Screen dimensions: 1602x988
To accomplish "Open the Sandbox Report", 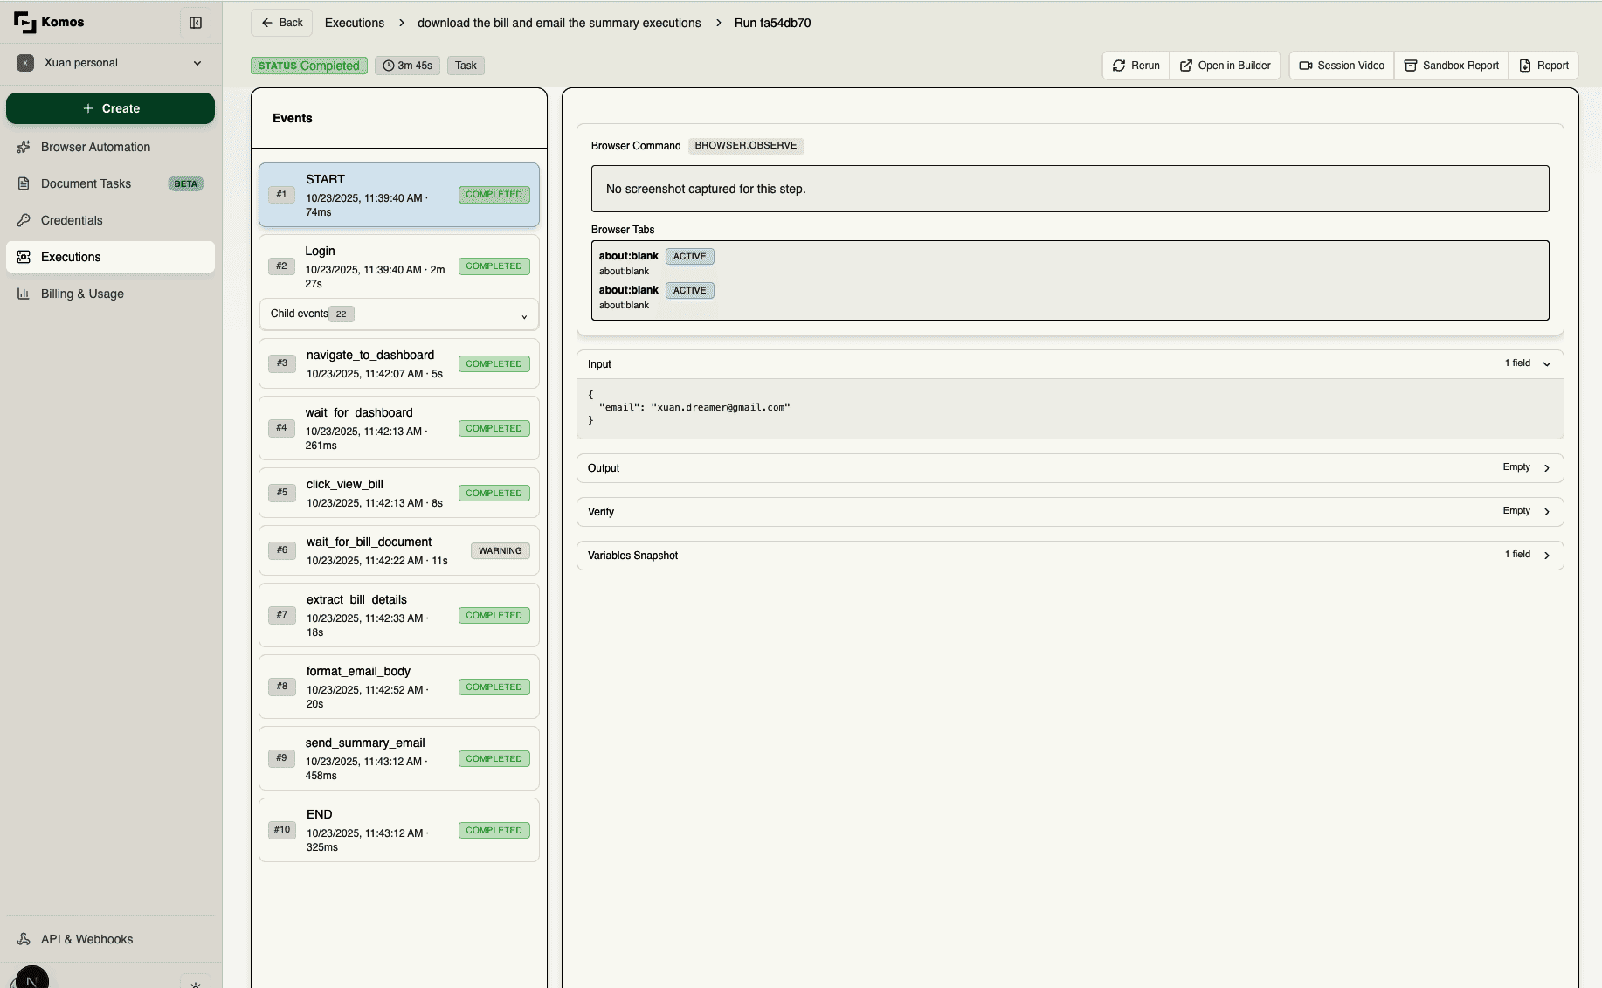I will (1451, 66).
